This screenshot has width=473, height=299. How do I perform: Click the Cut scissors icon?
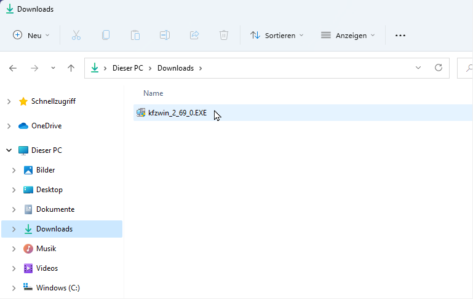coord(76,35)
